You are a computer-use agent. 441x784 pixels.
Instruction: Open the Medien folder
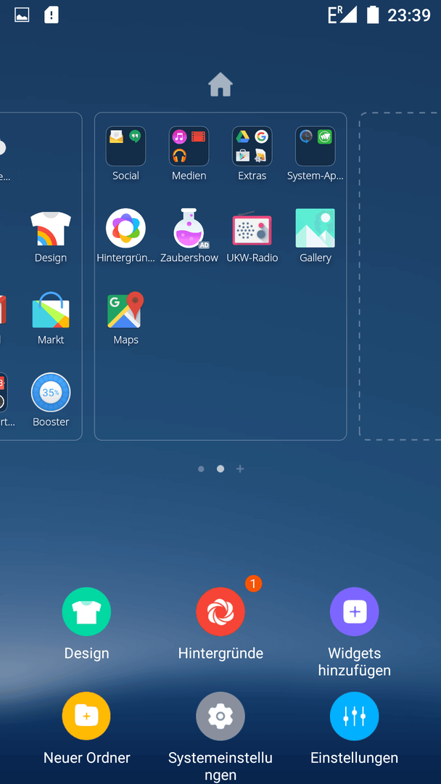[x=189, y=146]
